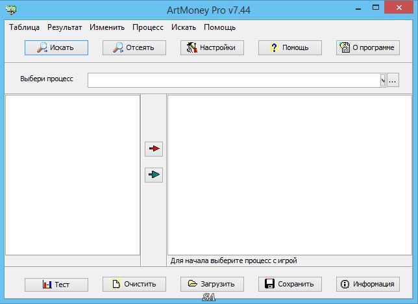Open the Помощь menu in menu bar

click(219, 27)
